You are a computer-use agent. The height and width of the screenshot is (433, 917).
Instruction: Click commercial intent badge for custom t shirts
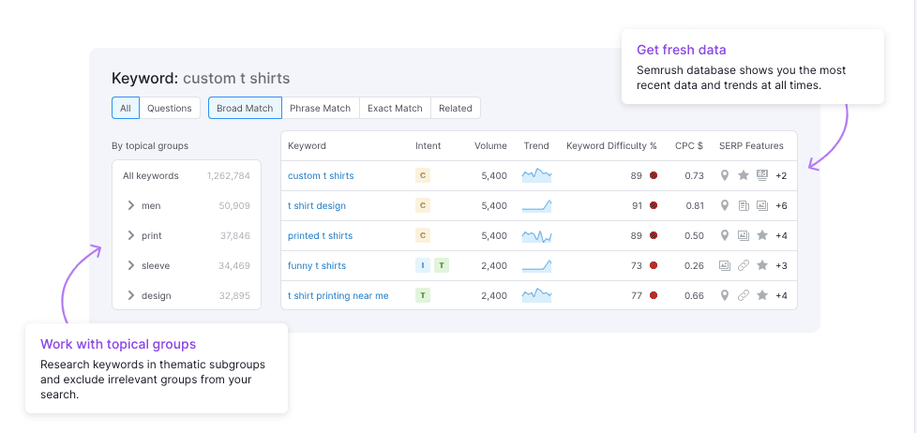(423, 175)
